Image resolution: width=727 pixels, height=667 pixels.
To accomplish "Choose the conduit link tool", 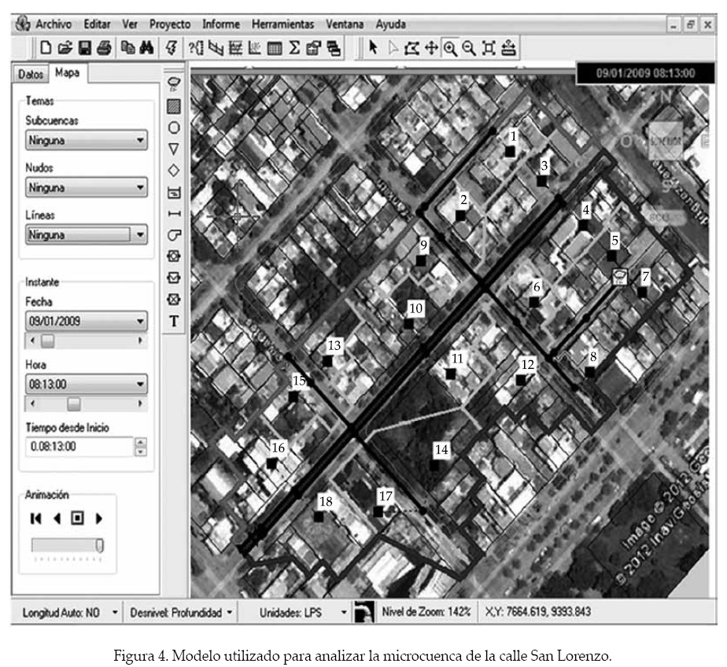I will coord(175,213).
